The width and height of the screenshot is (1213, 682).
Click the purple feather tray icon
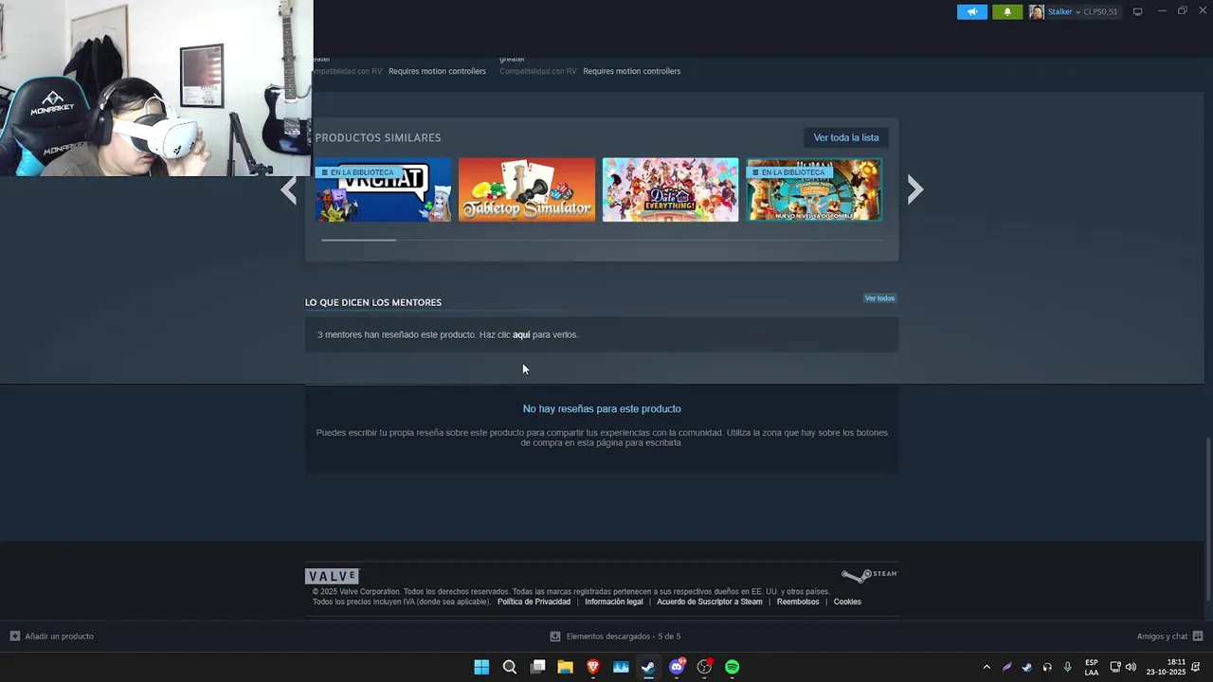1006,667
